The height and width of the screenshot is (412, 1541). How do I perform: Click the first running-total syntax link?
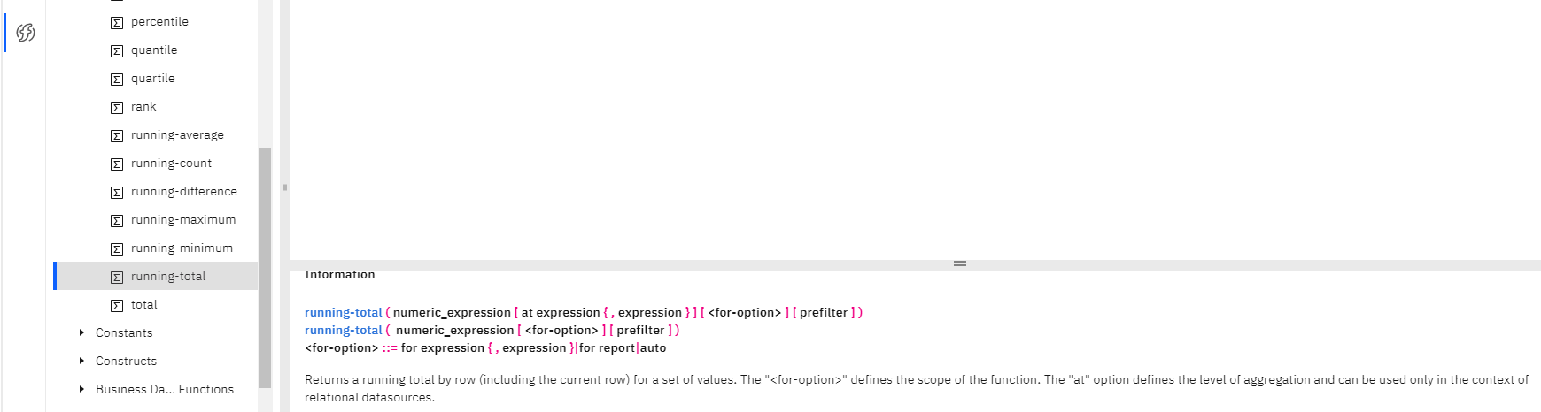pos(343,312)
